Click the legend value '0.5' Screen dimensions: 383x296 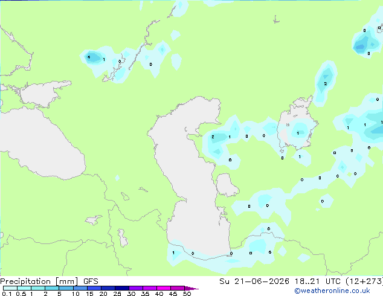pyautogui.click(x=21, y=294)
